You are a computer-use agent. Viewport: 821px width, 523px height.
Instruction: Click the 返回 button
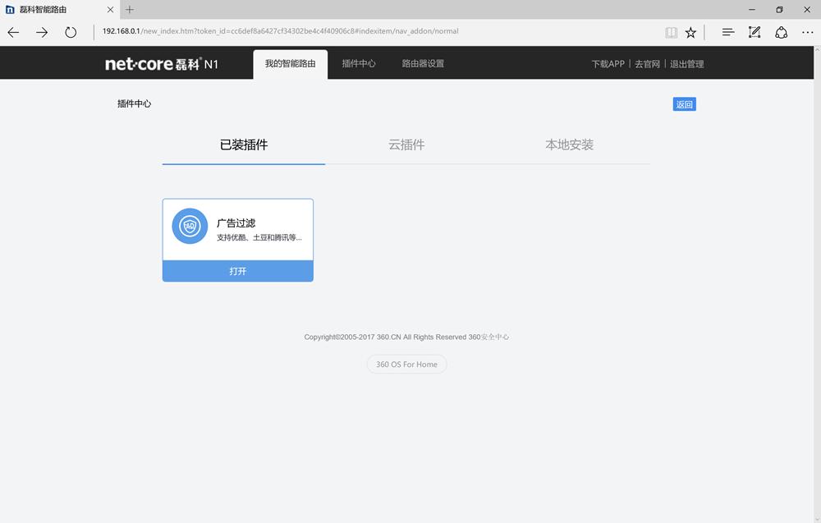[x=684, y=103]
